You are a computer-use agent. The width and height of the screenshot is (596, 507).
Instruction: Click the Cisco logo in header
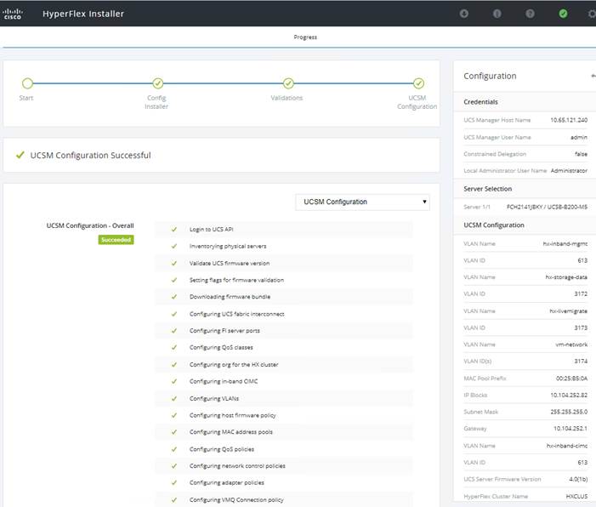coord(13,14)
